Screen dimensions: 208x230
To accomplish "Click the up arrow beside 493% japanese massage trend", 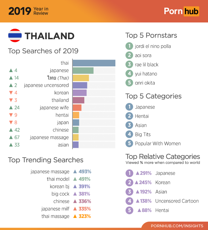I will tap(75, 172).
